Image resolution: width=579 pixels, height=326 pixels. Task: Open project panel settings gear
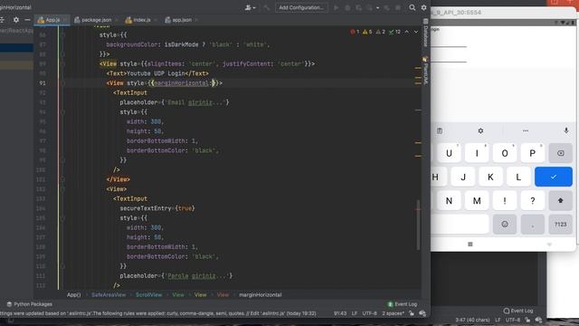coord(16,20)
